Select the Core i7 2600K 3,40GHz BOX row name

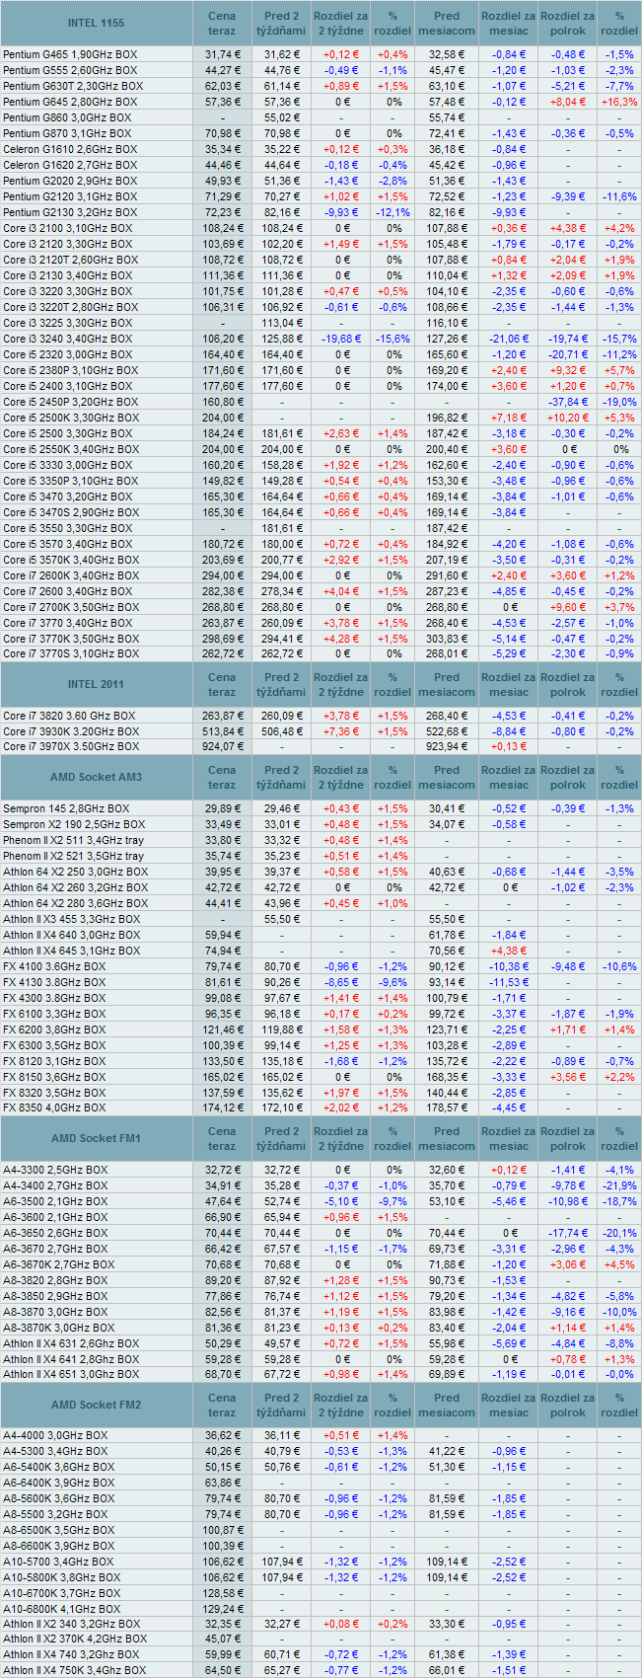[71, 575]
